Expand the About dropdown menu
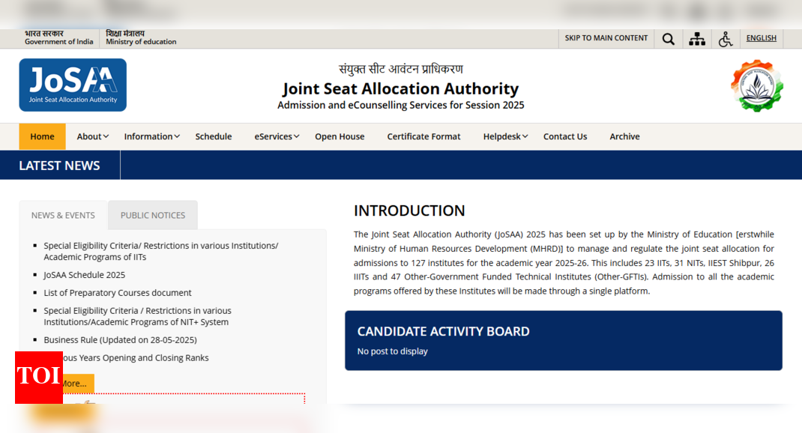This screenshot has width=802, height=433. pyautogui.click(x=93, y=136)
